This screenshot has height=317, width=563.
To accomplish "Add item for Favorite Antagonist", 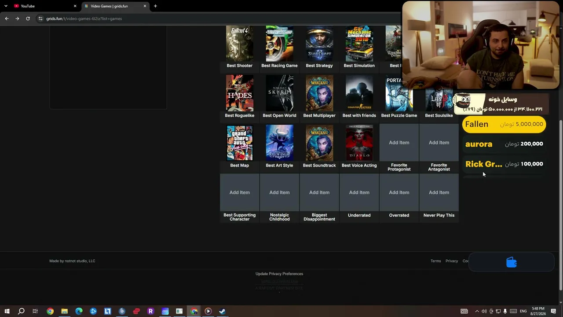I will pos(439,143).
